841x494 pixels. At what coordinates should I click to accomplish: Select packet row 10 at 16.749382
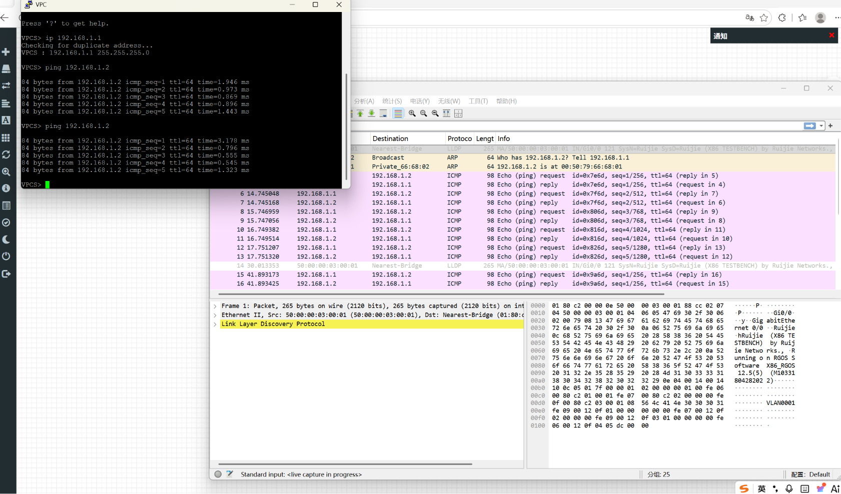[x=523, y=229]
